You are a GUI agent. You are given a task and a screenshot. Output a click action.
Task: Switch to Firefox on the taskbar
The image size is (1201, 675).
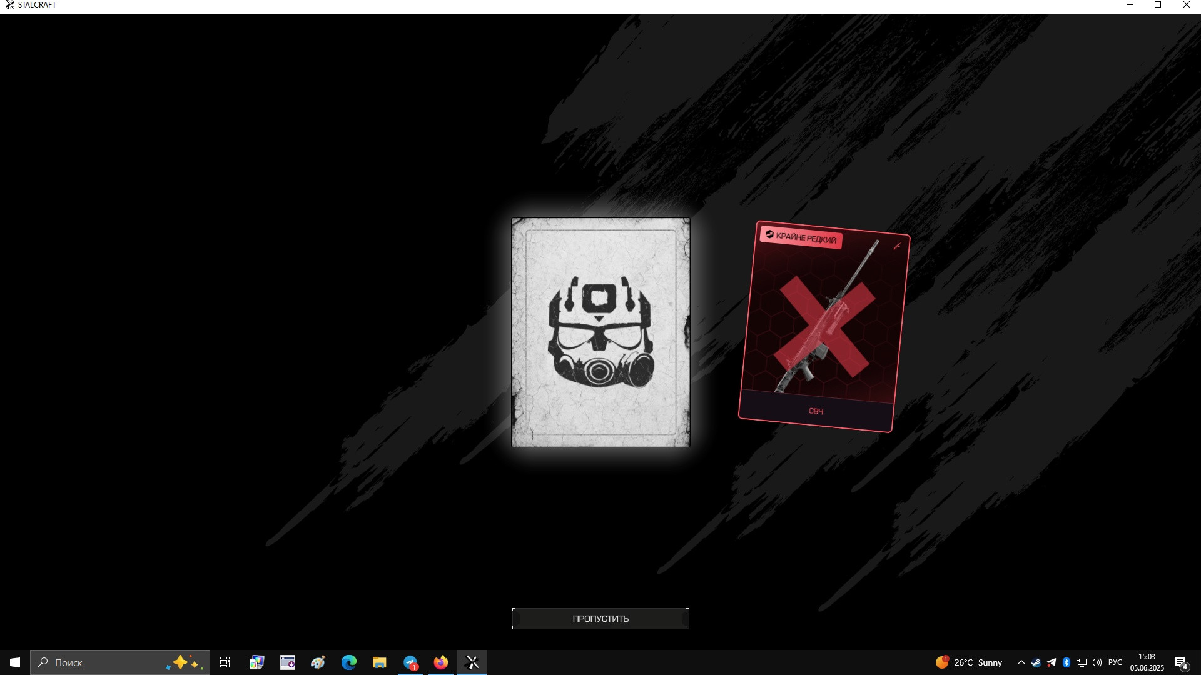(441, 662)
